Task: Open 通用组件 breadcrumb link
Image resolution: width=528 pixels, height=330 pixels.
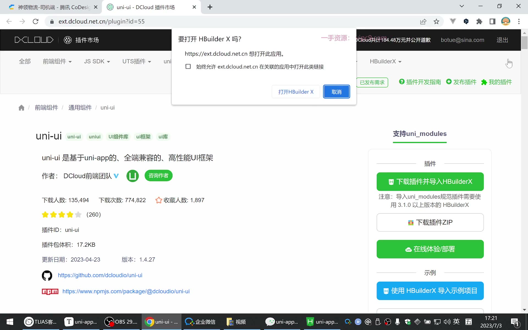Action: 80,108
